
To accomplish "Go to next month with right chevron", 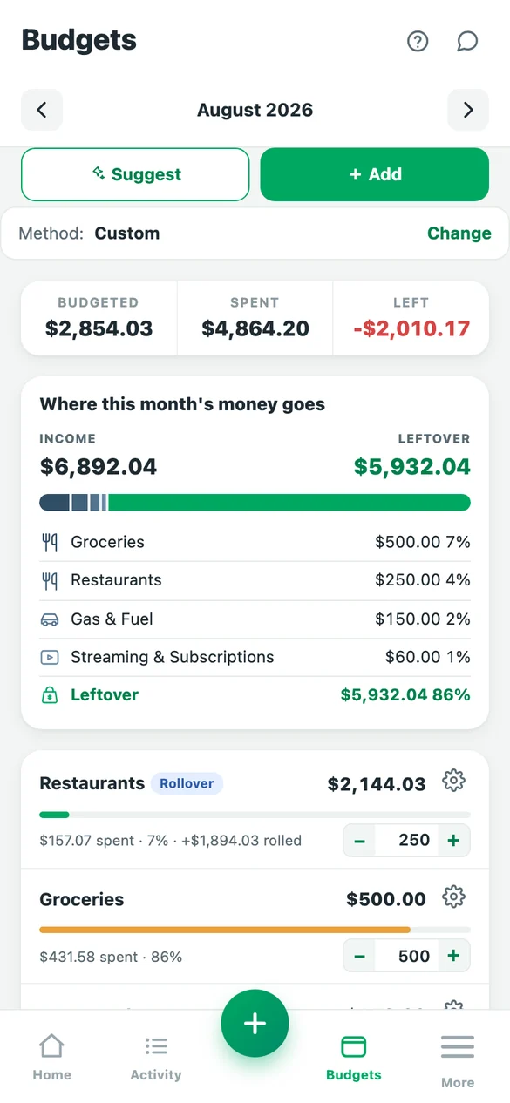I will click(468, 110).
